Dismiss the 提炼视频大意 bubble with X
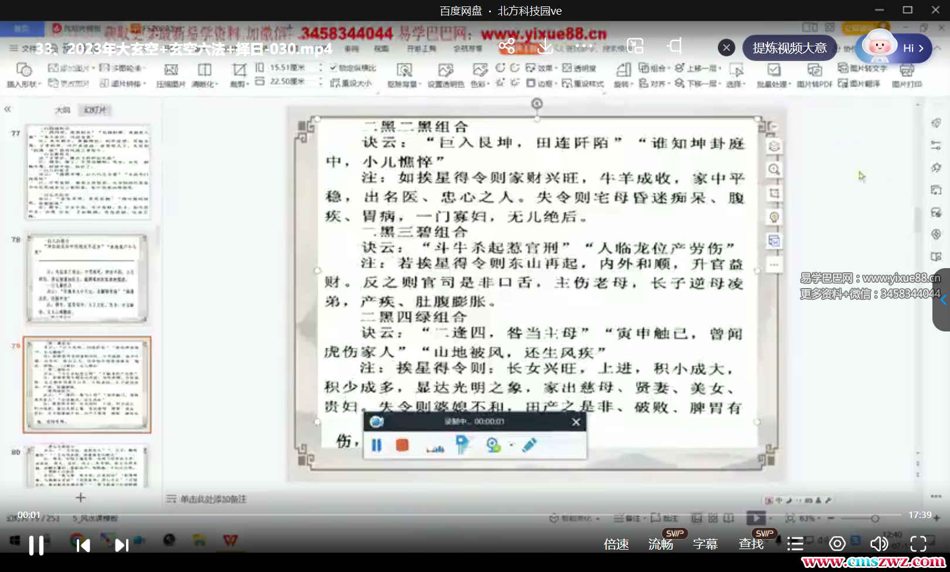 click(x=726, y=48)
